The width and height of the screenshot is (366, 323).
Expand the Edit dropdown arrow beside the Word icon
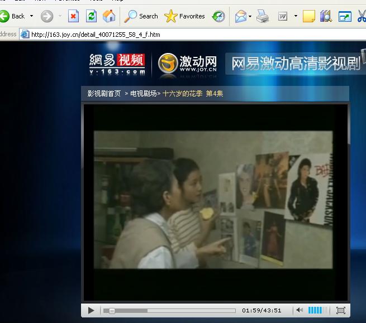296,16
